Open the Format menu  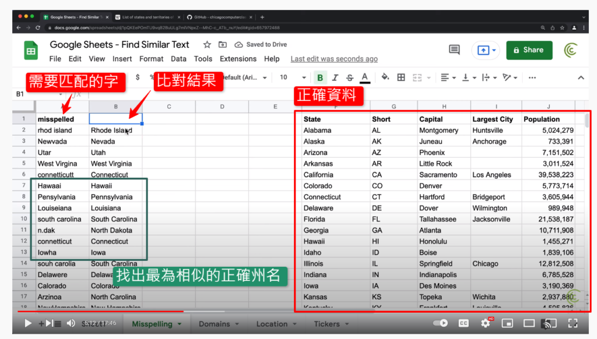click(x=151, y=59)
